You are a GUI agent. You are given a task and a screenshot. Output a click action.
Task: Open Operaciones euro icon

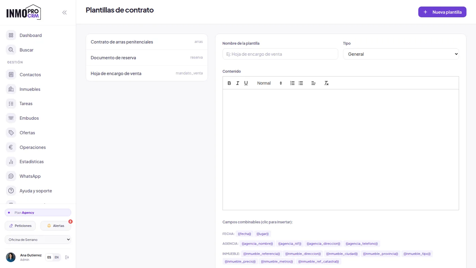click(11, 147)
